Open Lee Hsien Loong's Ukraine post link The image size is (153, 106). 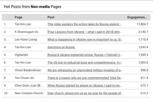click(85, 39)
